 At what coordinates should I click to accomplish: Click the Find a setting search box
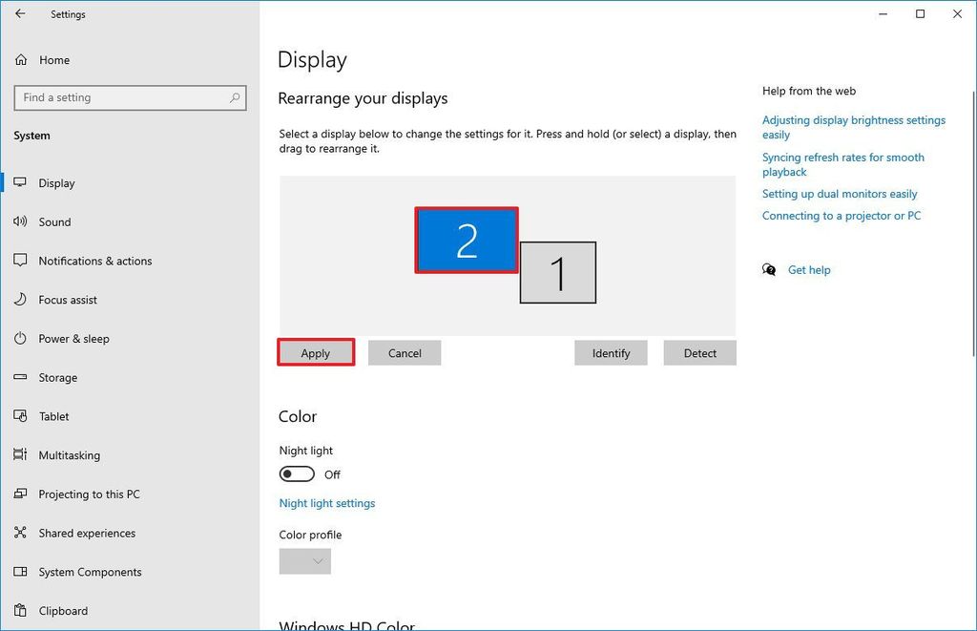click(130, 97)
